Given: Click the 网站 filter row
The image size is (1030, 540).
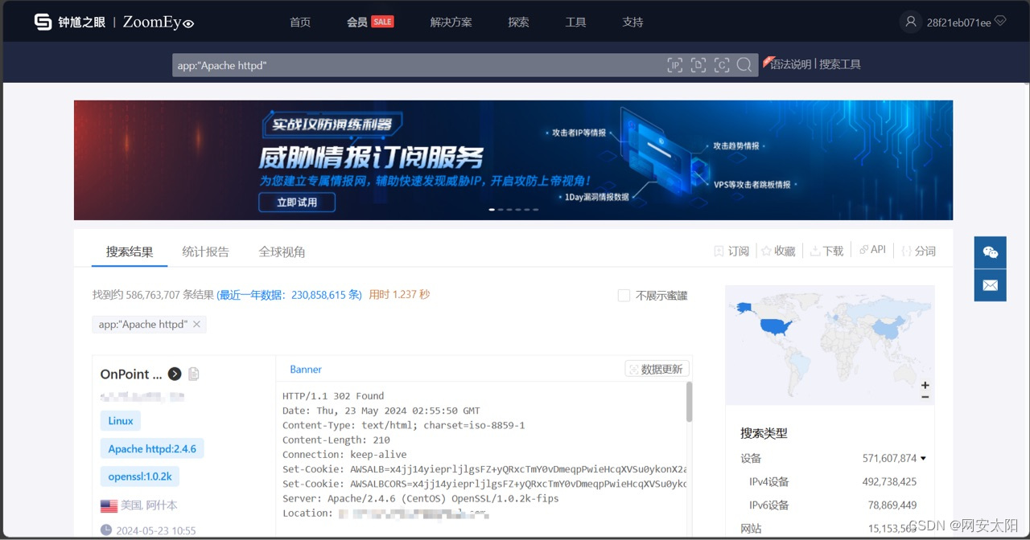Looking at the screenshot, I should pyautogui.click(x=833, y=529).
